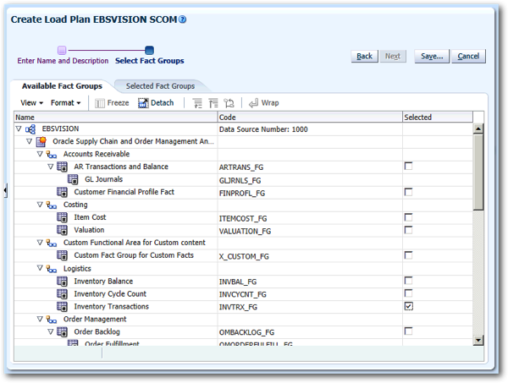Image resolution: width=508 pixels, height=383 pixels.
Task: Select Inventory Transactions row name
Action: pos(112,306)
